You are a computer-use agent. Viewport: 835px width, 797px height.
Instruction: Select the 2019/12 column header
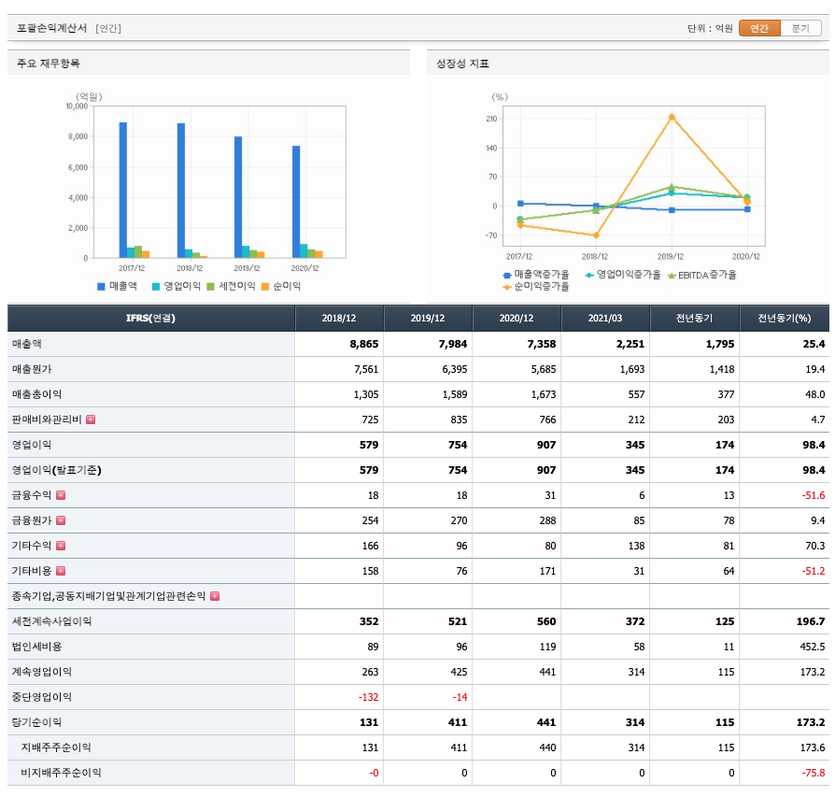coord(428,318)
